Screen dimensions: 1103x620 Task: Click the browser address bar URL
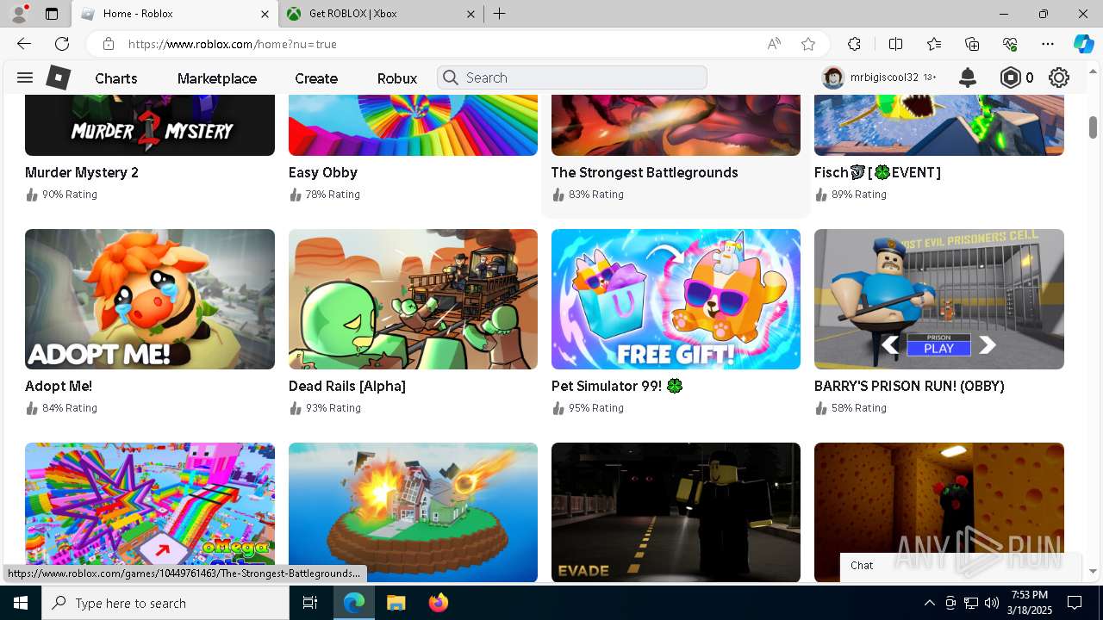pyautogui.click(x=233, y=44)
